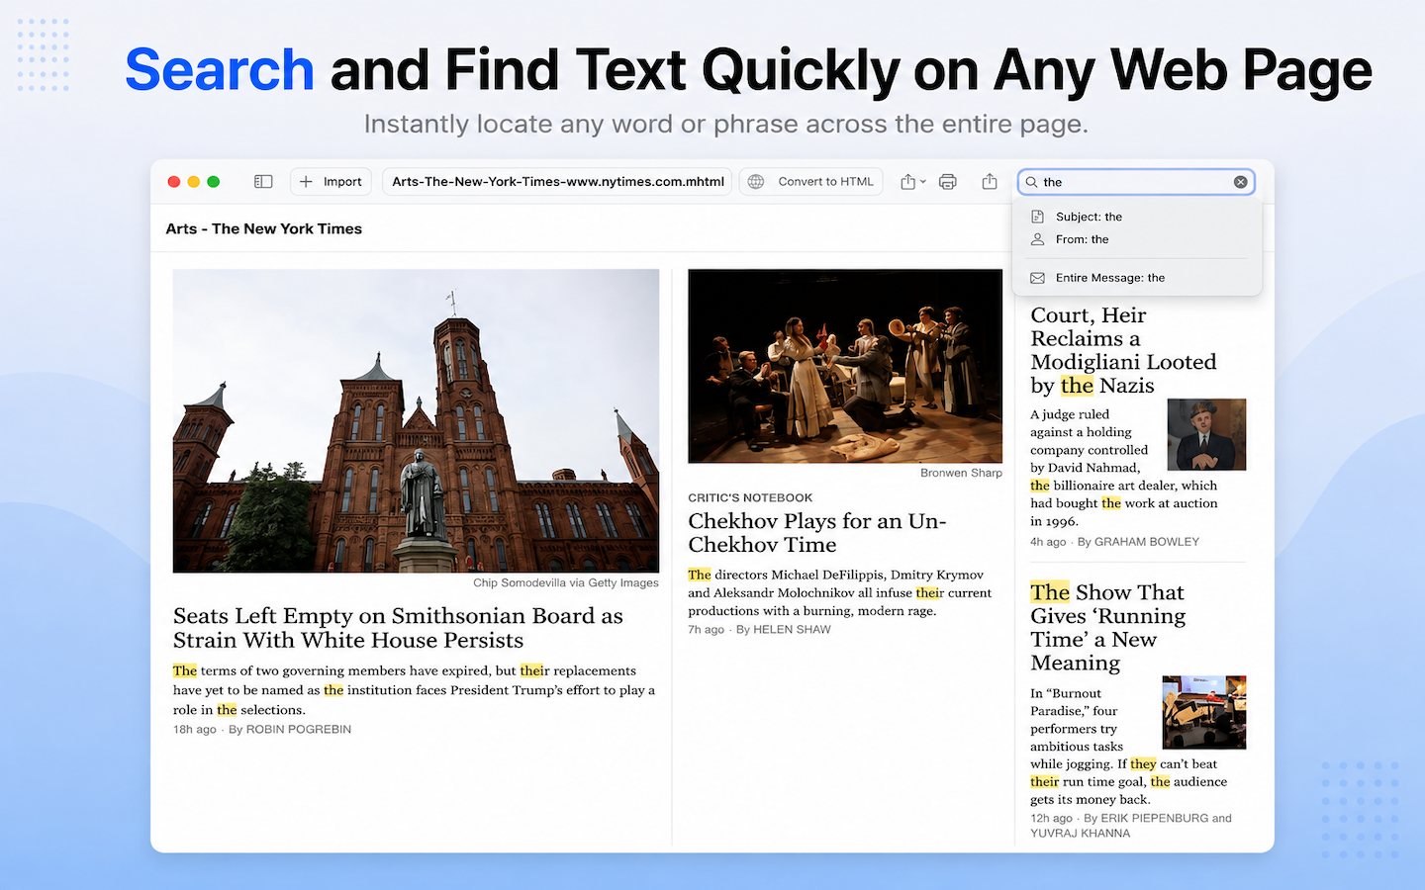Click the green fullscreen window button
The width and height of the screenshot is (1425, 890).
point(213,182)
